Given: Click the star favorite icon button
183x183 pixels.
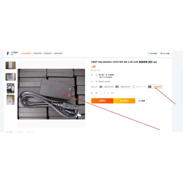Looking at the screenshot, I should click(x=142, y=101).
